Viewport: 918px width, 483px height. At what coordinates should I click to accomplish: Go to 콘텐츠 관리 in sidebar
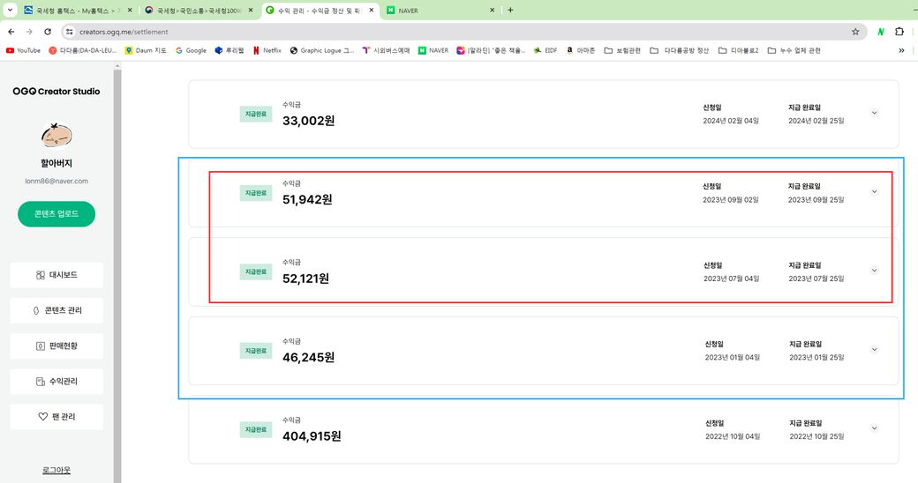coord(56,310)
